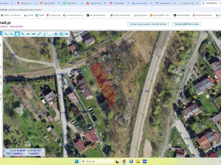Open the blue round taskbar app

pos(131,161)
